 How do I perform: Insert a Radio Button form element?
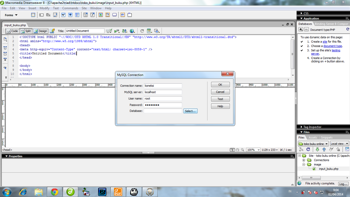click(x=70, y=15)
